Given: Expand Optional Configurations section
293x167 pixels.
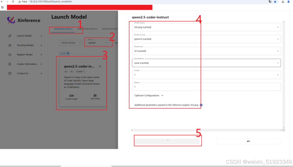Looking at the screenshot, I should click(149, 95).
